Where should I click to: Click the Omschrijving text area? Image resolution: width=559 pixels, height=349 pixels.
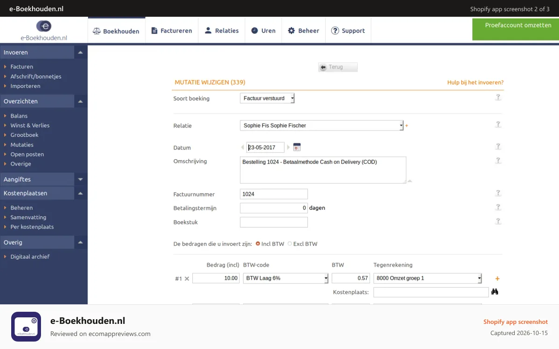(323, 170)
